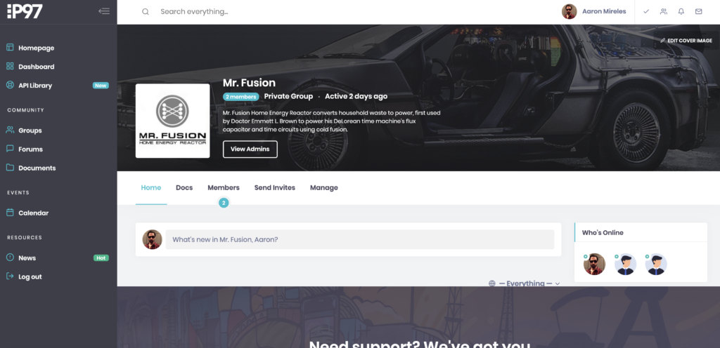Collapse the sidebar with the toggle arrow icon
720x348 pixels.
point(104,11)
